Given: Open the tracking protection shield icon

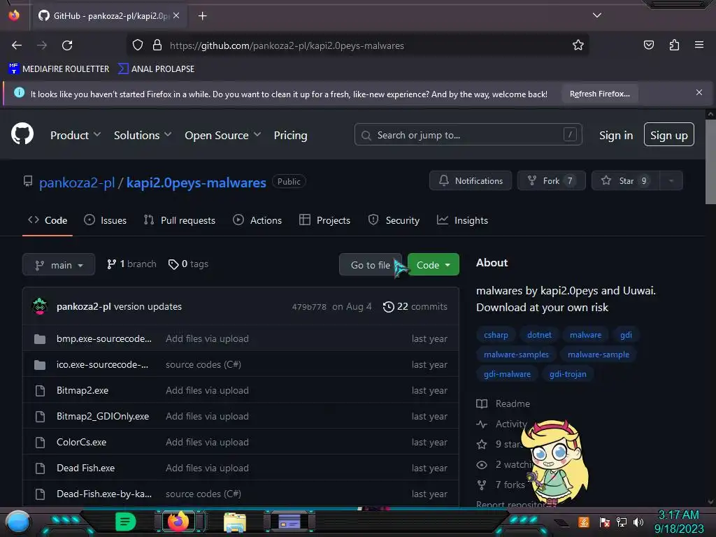Looking at the screenshot, I should (138, 45).
